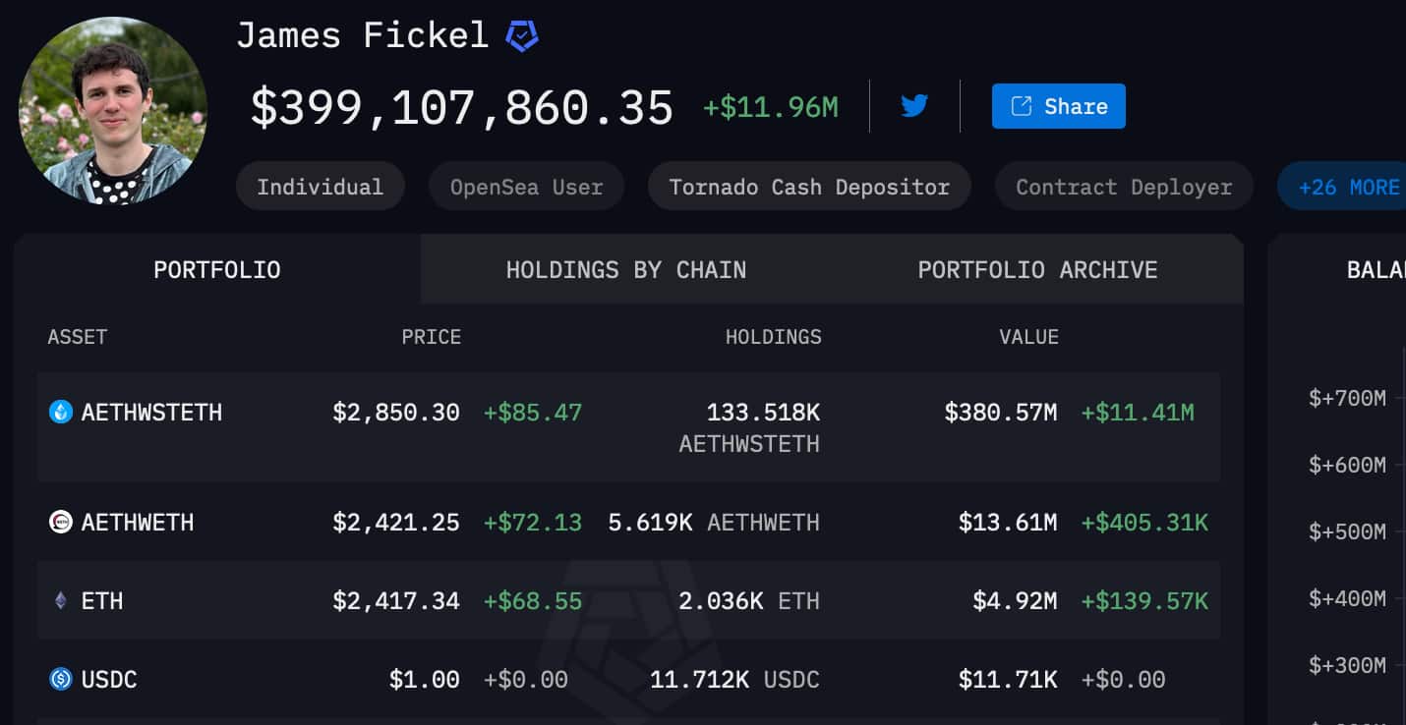Toggle the Contract Deployer tag

[1123, 185]
